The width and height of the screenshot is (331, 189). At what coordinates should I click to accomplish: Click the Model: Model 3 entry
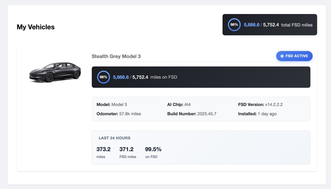pyautogui.click(x=112, y=105)
